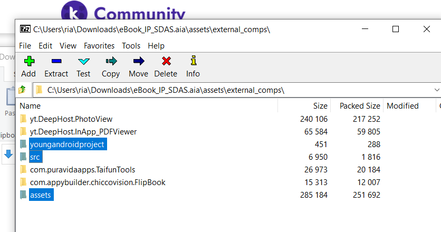Select com.appybuilder.chiccovision.FlipBook entry name
441x232 pixels.
click(98, 182)
